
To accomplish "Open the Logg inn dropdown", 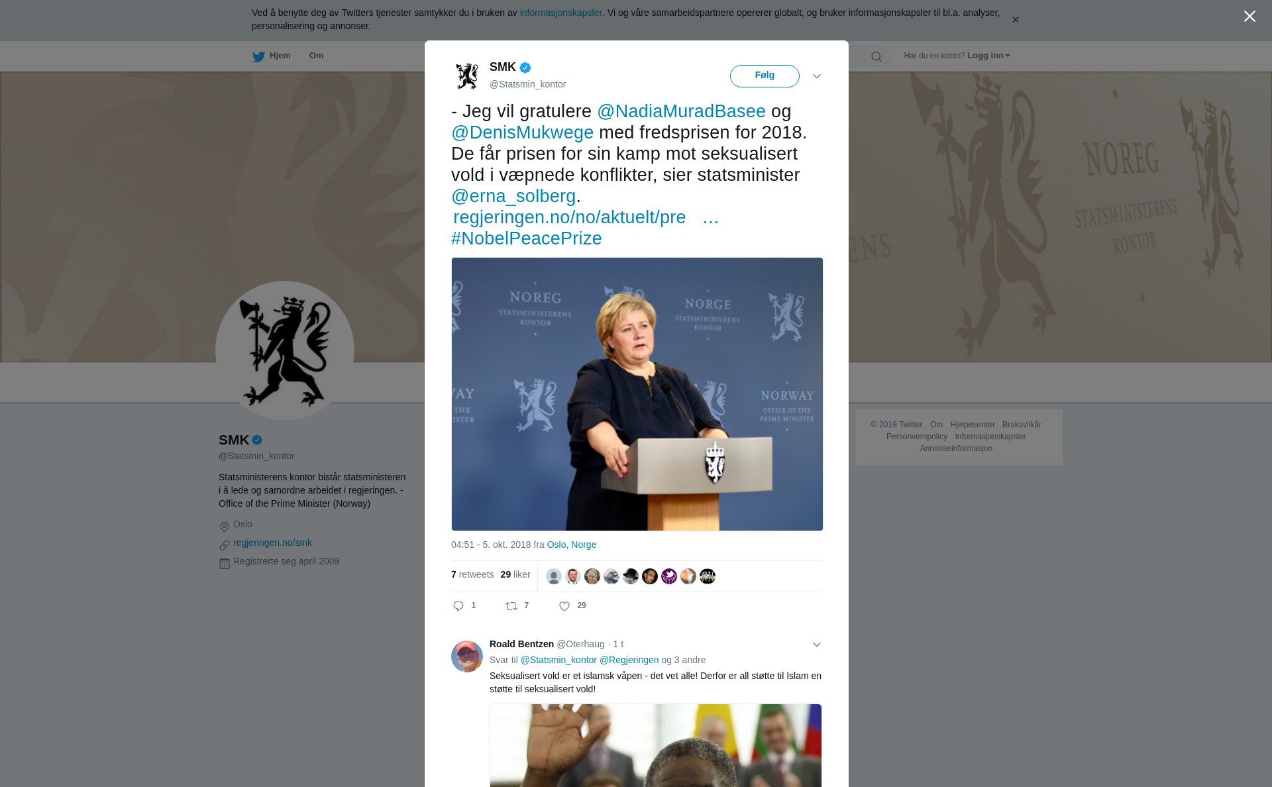I will pos(988,56).
